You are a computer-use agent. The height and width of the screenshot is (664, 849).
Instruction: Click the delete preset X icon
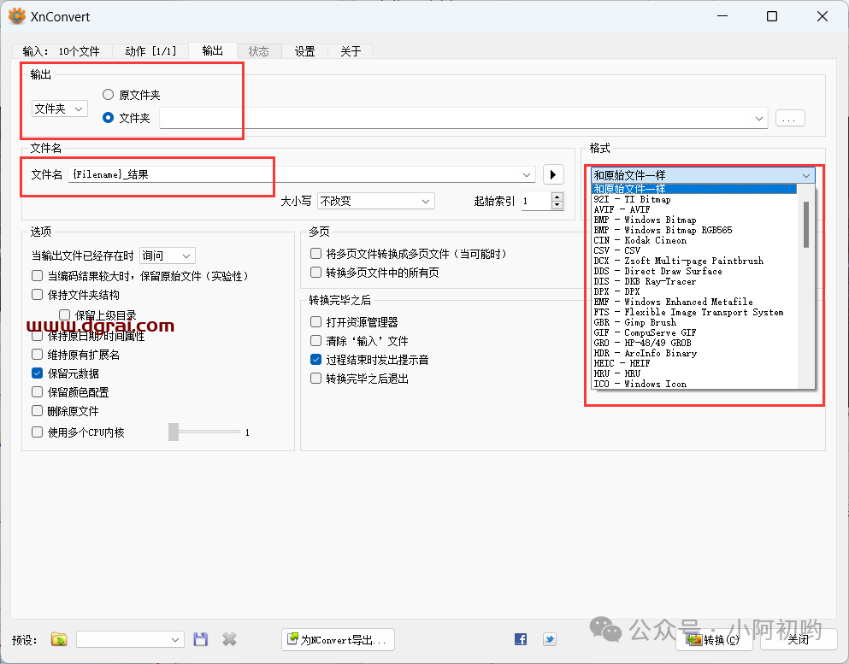point(230,639)
